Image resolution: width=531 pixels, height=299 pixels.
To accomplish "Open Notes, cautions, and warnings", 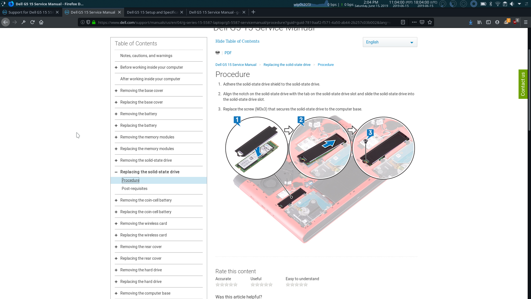I will [x=146, y=56].
